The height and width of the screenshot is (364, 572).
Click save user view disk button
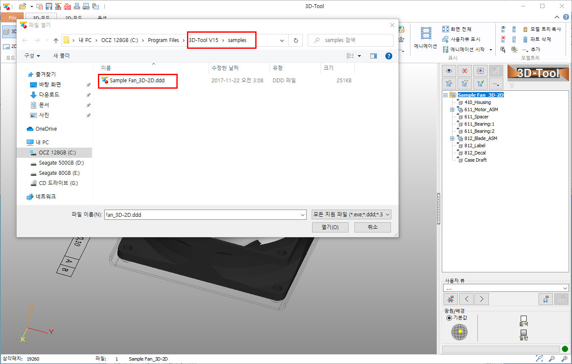pyautogui.click(x=546, y=299)
